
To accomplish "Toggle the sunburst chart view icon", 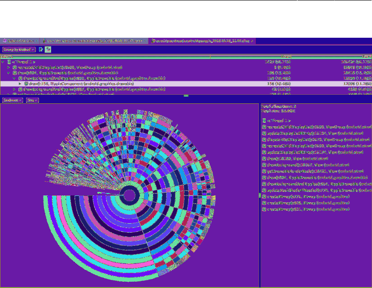I will point(48,49).
